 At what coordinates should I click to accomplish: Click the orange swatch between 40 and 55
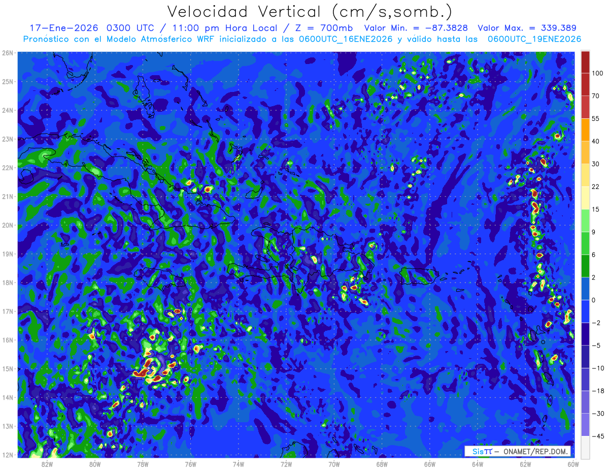[x=585, y=129]
